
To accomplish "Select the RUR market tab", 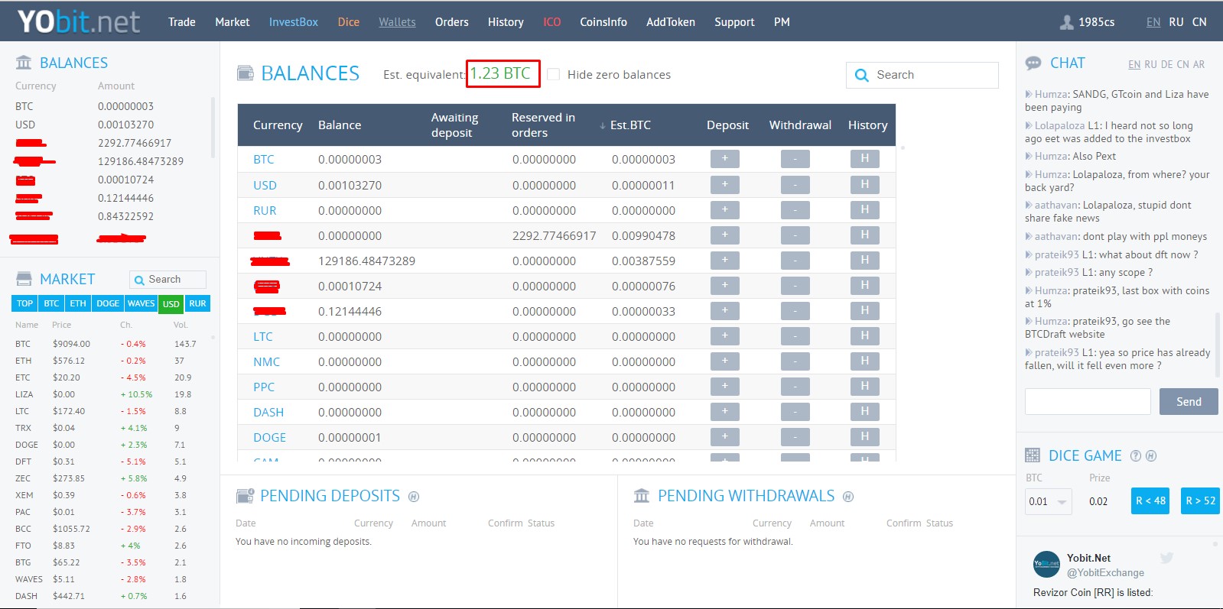I will (x=197, y=303).
